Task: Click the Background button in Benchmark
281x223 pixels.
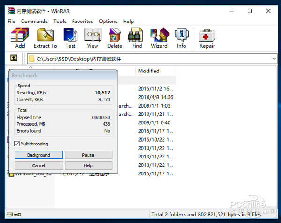Action: (x=38, y=155)
